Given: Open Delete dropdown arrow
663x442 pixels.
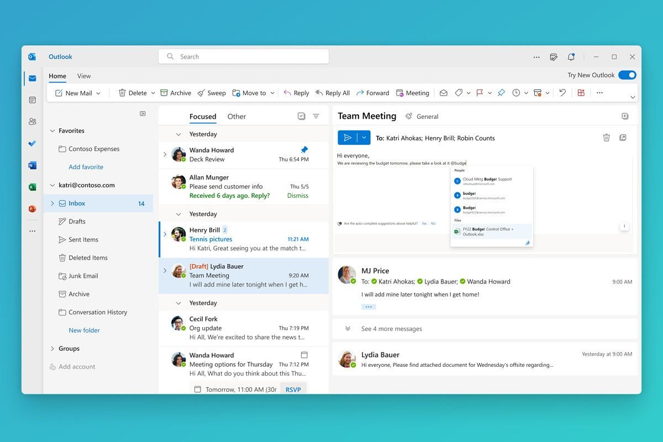Looking at the screenshot, I should click(x=153, y=93).
